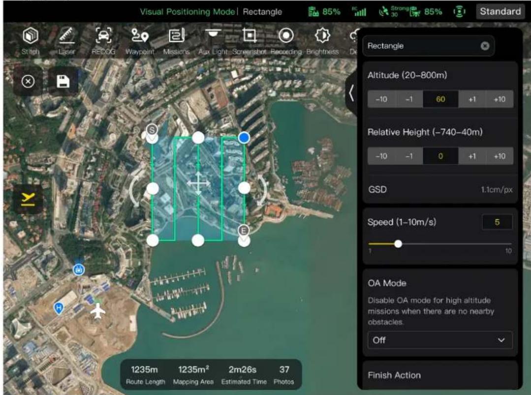Viewport: 531px width, 395px height.
Task: Tap the Photos count 37
Action: 284,369
